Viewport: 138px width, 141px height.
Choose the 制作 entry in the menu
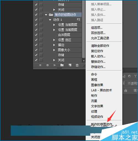[x=94, y=96]
